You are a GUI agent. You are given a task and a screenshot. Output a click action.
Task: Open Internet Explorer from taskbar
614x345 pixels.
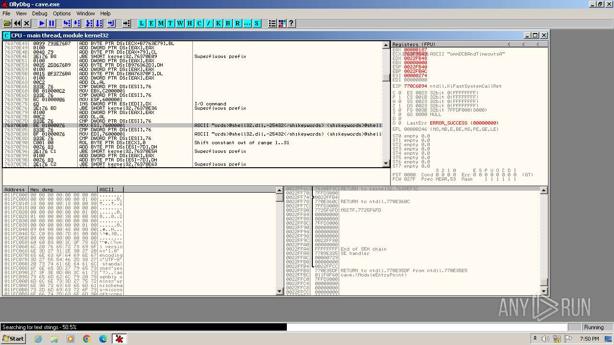(38, 339)
